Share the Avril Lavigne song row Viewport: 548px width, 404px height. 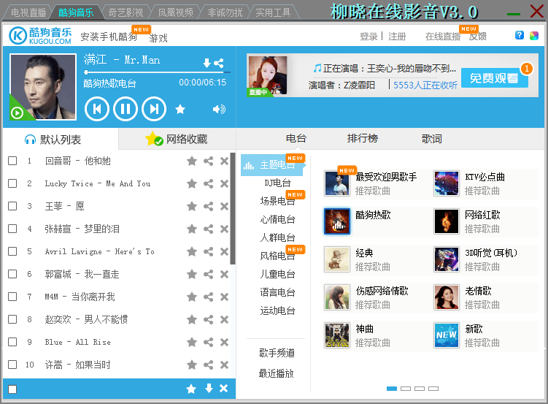[208, 251]
